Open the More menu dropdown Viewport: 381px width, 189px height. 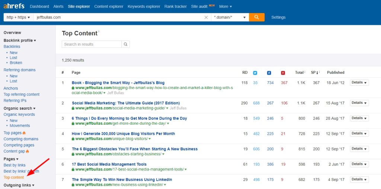click(225, 7)
